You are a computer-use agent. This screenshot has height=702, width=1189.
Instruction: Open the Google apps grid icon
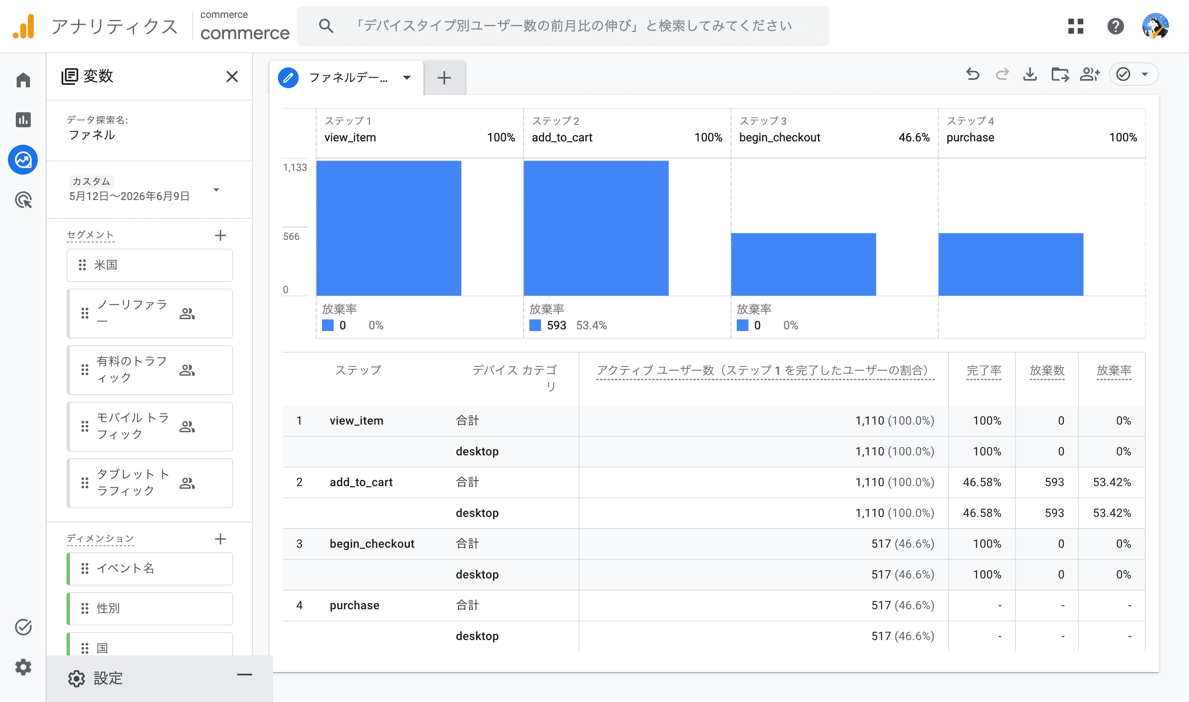[x=1075, y=26]
